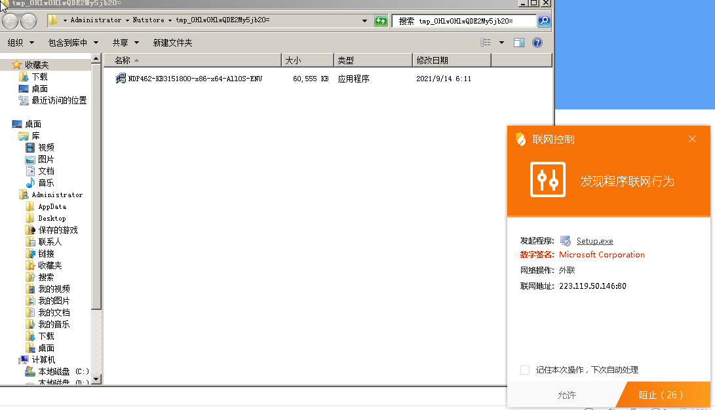Click the 阻止 (26) button
Screen dimensions: 715x410
tap(663, 395)
